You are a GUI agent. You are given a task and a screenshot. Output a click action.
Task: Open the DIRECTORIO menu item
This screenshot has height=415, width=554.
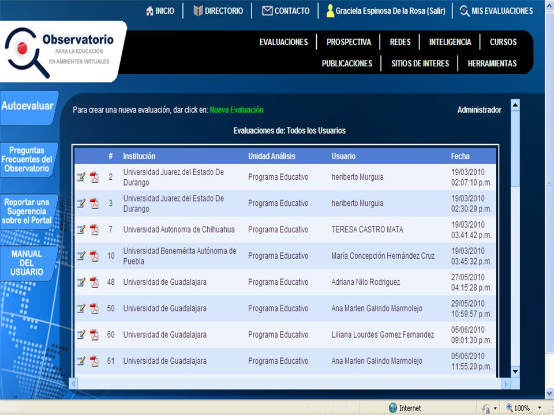click(224, 11)
